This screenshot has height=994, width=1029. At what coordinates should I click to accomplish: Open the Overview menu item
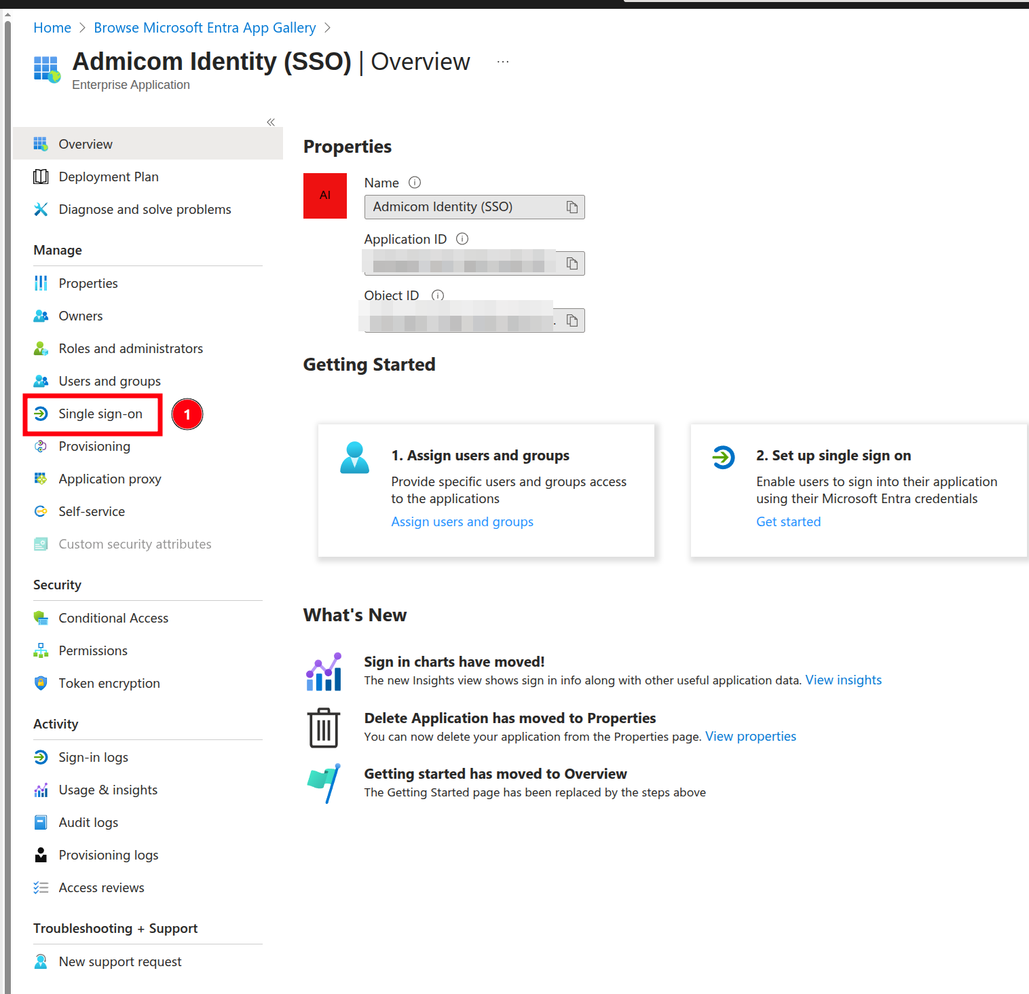(x=148, y=144)
